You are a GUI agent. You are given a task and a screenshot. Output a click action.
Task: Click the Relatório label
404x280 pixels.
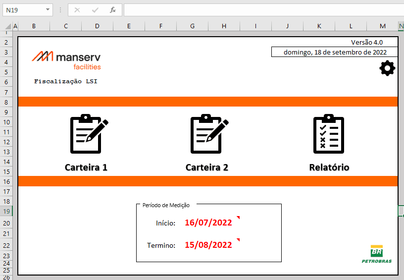tap(329, 168)
